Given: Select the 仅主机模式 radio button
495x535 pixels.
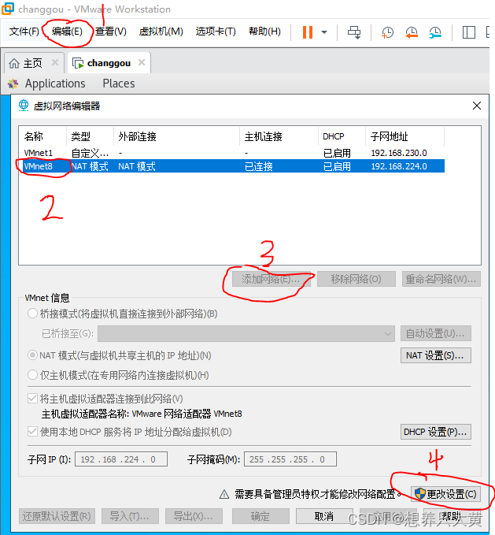Looking at the screenshot, I should pos(32,375).
